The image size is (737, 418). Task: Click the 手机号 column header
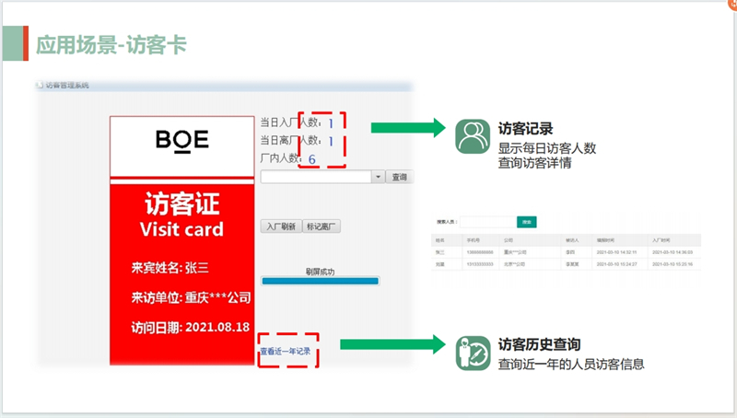point(473,240)
